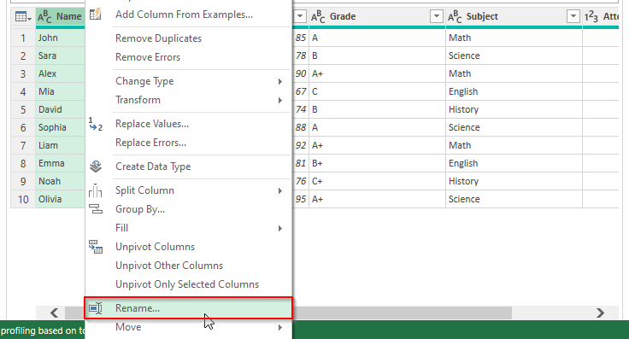Expand the Move submenu arrow
The width and height of the screenshot is (629, 339).
point(280,327)
